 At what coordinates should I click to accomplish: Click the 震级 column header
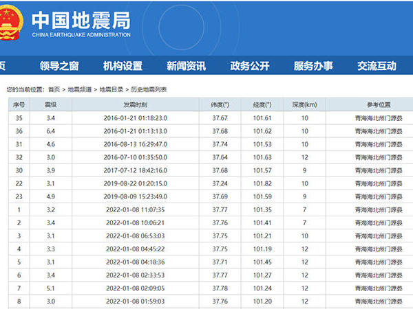50,104
